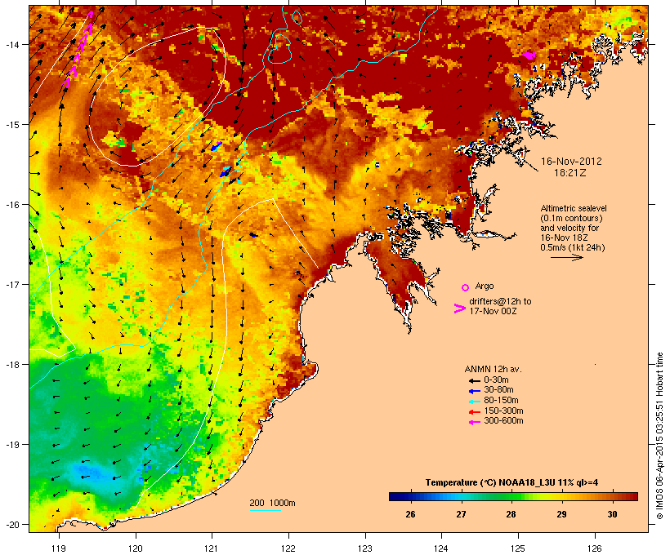
Task: Click the "300-600m" depth label
Action: coord(503,421)
